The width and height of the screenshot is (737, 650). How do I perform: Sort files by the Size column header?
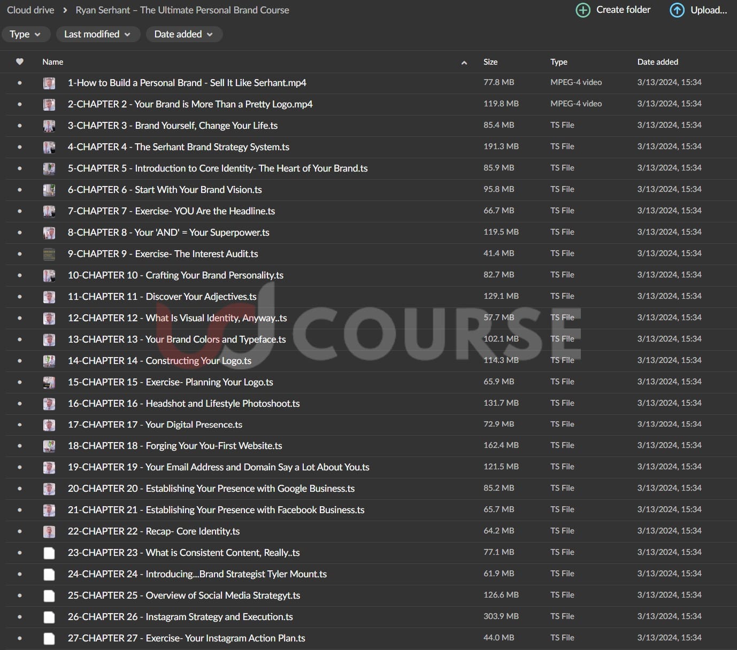click(490, 62)
